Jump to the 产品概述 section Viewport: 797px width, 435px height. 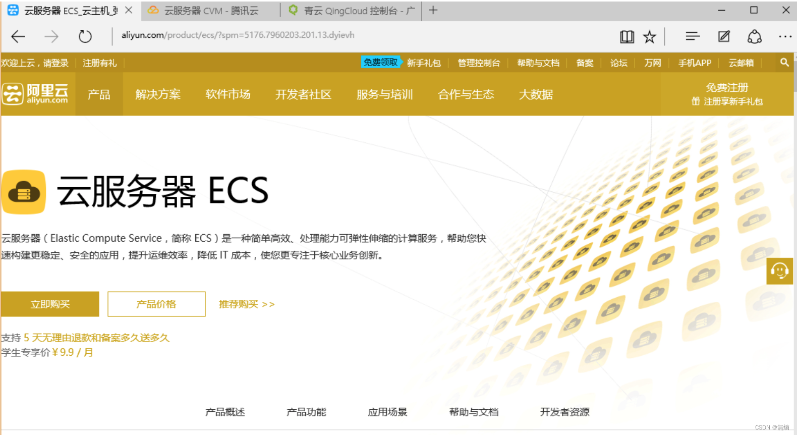pos(225,412)
